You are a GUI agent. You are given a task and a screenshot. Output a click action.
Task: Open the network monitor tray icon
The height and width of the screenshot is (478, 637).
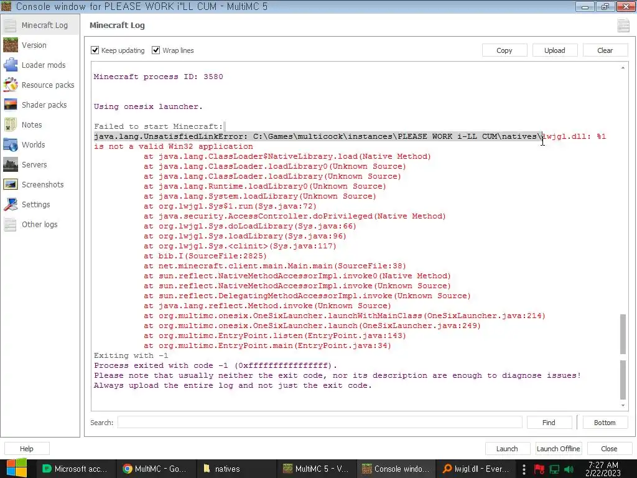click(554, 469)
